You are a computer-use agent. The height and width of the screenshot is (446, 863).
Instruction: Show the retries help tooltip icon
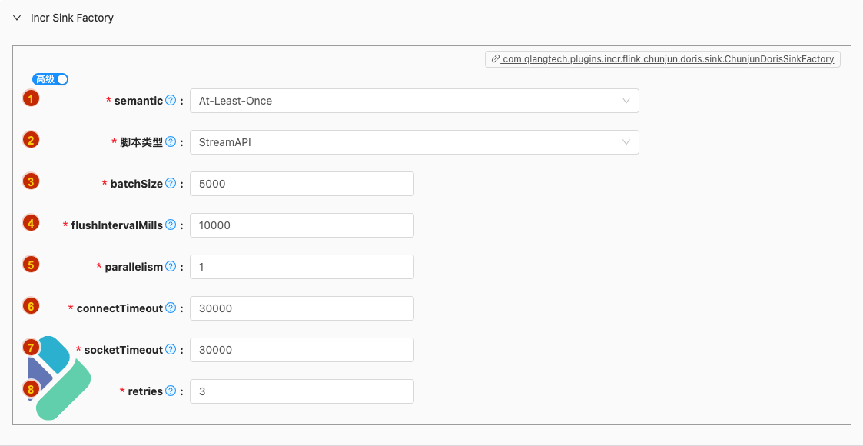point(171,391)
